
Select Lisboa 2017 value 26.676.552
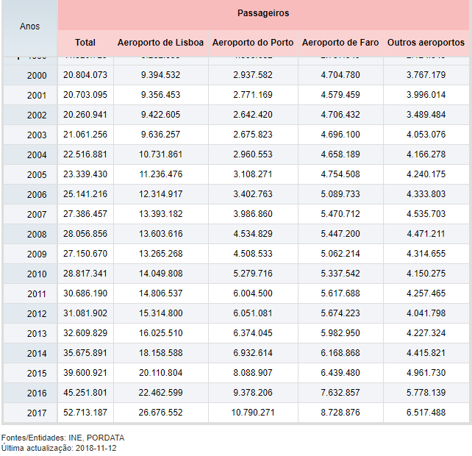[x=160, y=413]
